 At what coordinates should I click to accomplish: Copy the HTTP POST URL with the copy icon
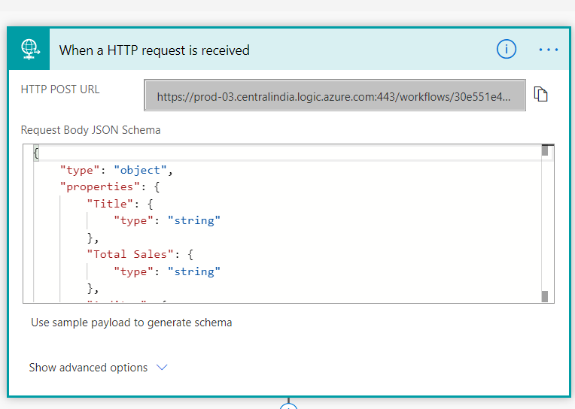coord(540,94)
